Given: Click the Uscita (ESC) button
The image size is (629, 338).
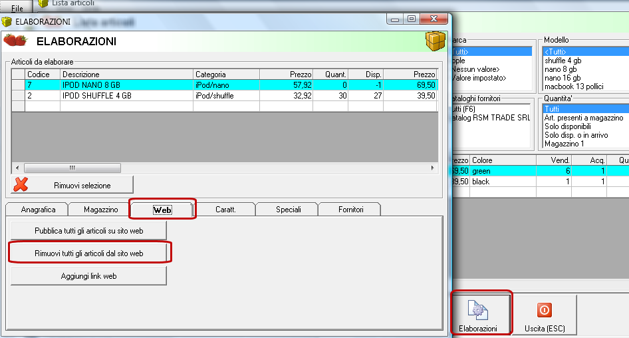Looking at the screenshot, I should pos(545,315).
